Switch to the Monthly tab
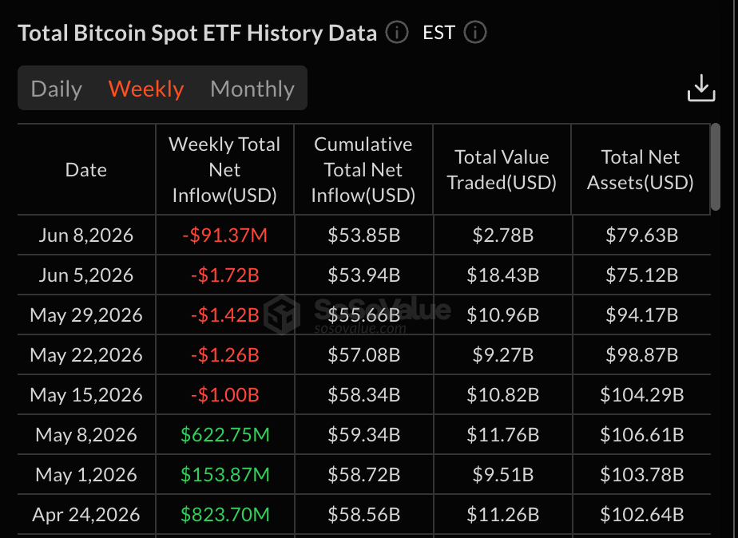738x538 pixels. coord(252,89)
